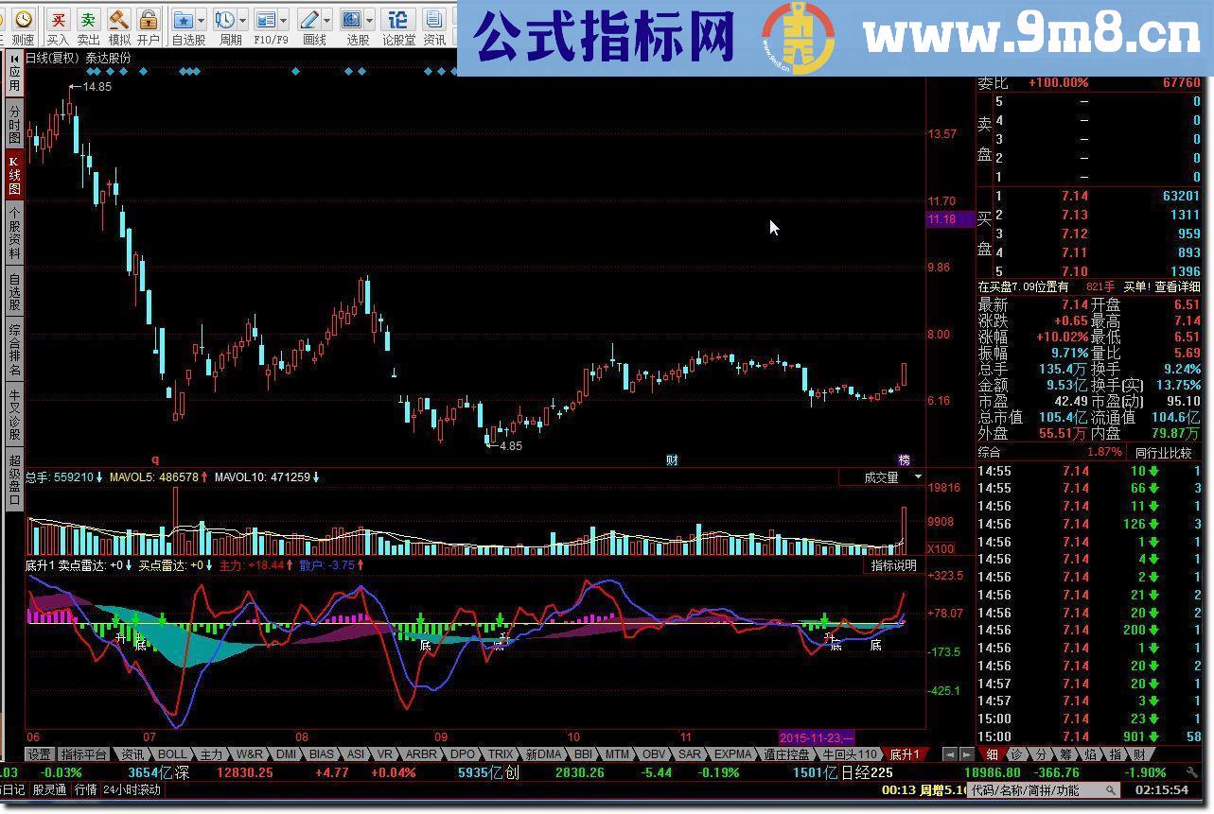Screen dimensions: 1214x814
Task: Click the 测速 speed-test clock icon
Action: point(22,18)
